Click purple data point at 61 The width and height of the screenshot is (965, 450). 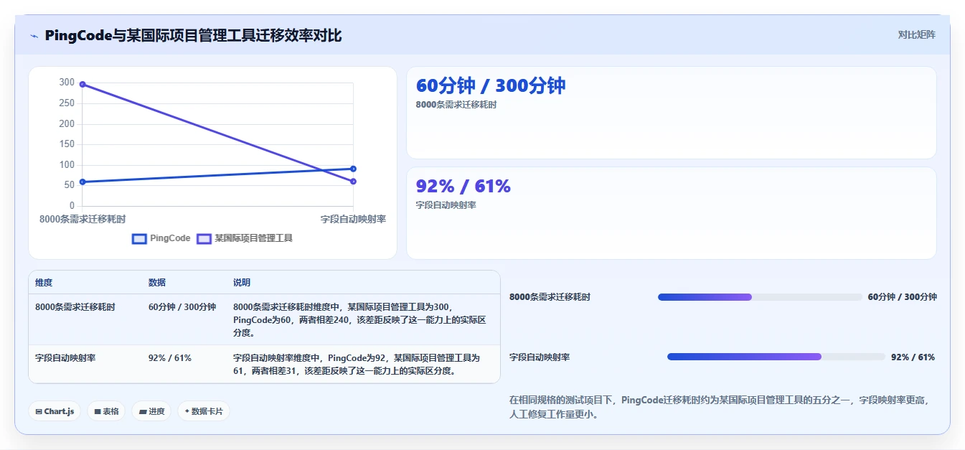[353, 181]
